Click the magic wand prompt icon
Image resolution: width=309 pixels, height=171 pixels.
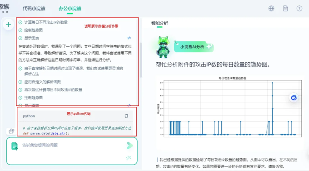(129, 158)
